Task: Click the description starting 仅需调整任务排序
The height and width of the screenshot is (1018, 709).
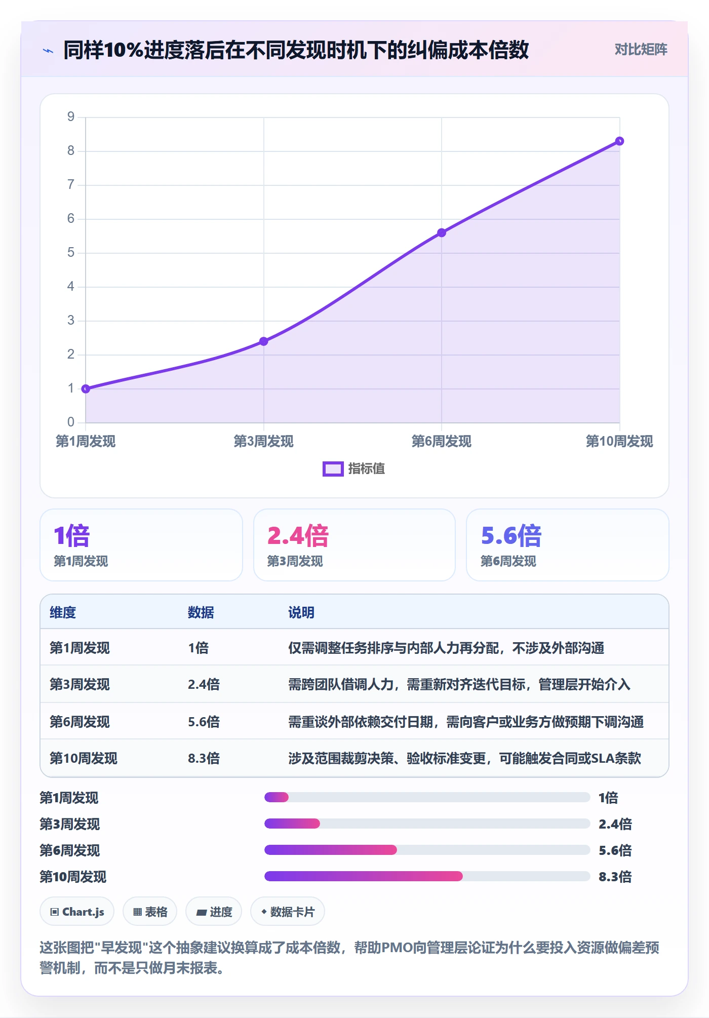Action: [x=446, y=648]
